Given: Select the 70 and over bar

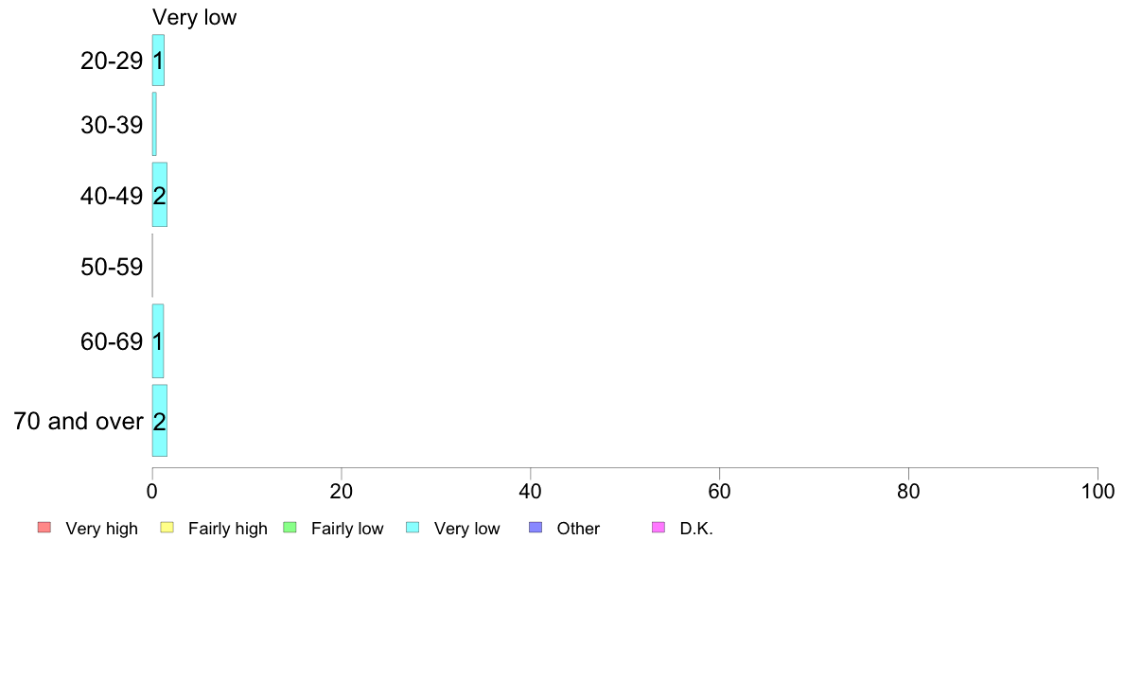Looking at the screenshot, I should click(160, 421).
